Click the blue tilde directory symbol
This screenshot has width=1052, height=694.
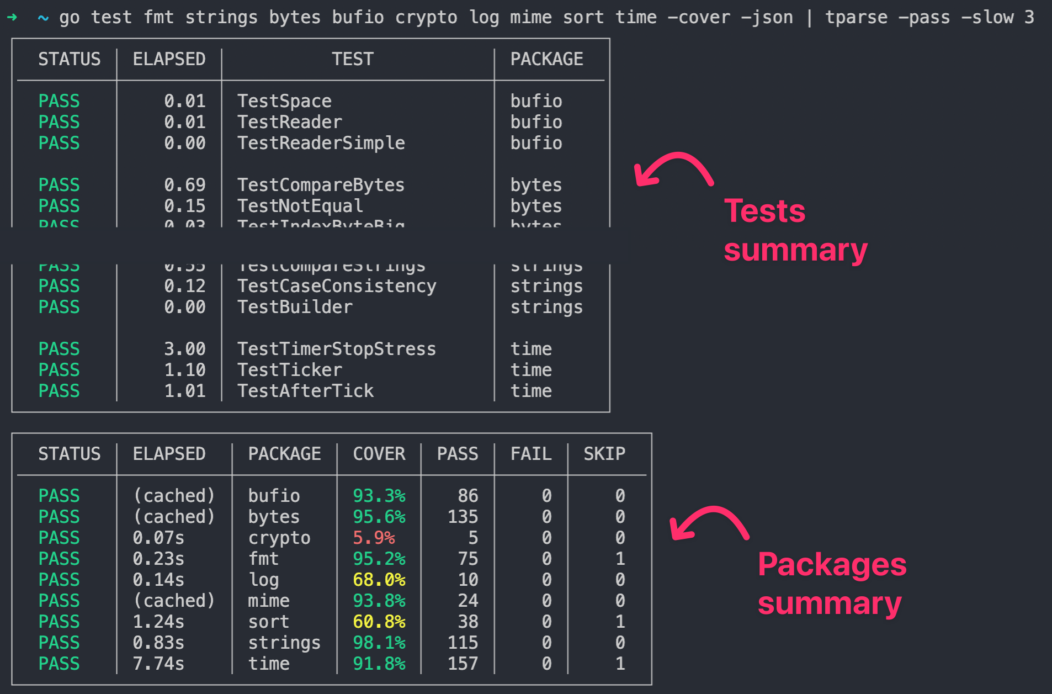click(x=42, y=18)
